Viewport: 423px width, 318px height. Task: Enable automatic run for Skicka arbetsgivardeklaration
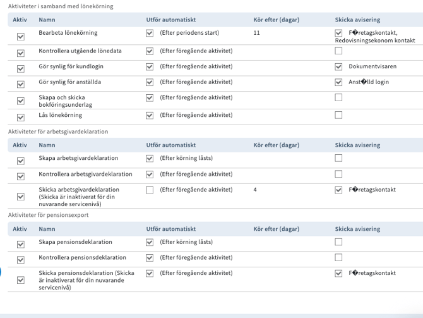150,190
